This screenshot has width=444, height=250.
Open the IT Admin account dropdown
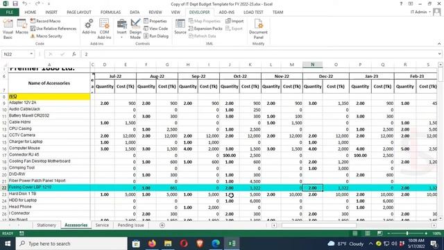pos(420,12)
